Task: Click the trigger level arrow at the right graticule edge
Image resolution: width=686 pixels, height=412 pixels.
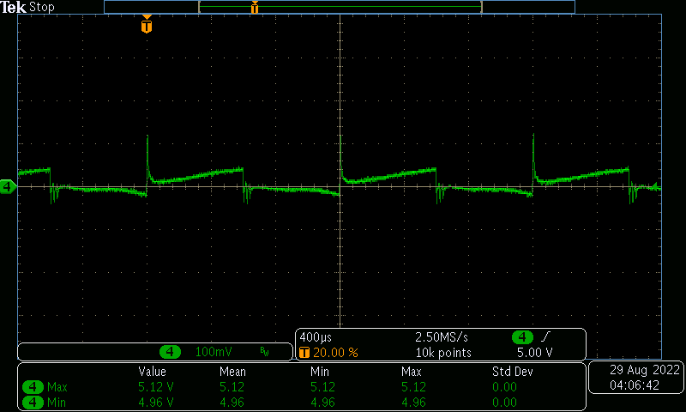Action: (x=656, y=185)
